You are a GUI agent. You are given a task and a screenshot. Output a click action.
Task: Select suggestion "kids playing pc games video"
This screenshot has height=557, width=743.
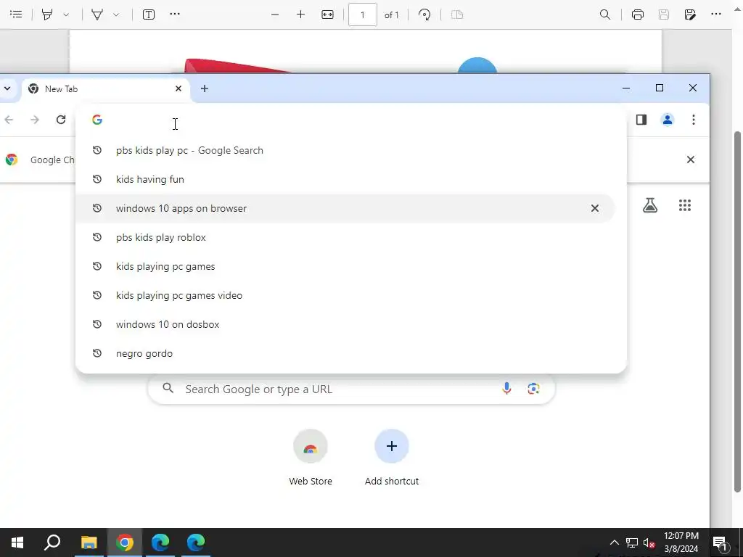pos(345,295)
